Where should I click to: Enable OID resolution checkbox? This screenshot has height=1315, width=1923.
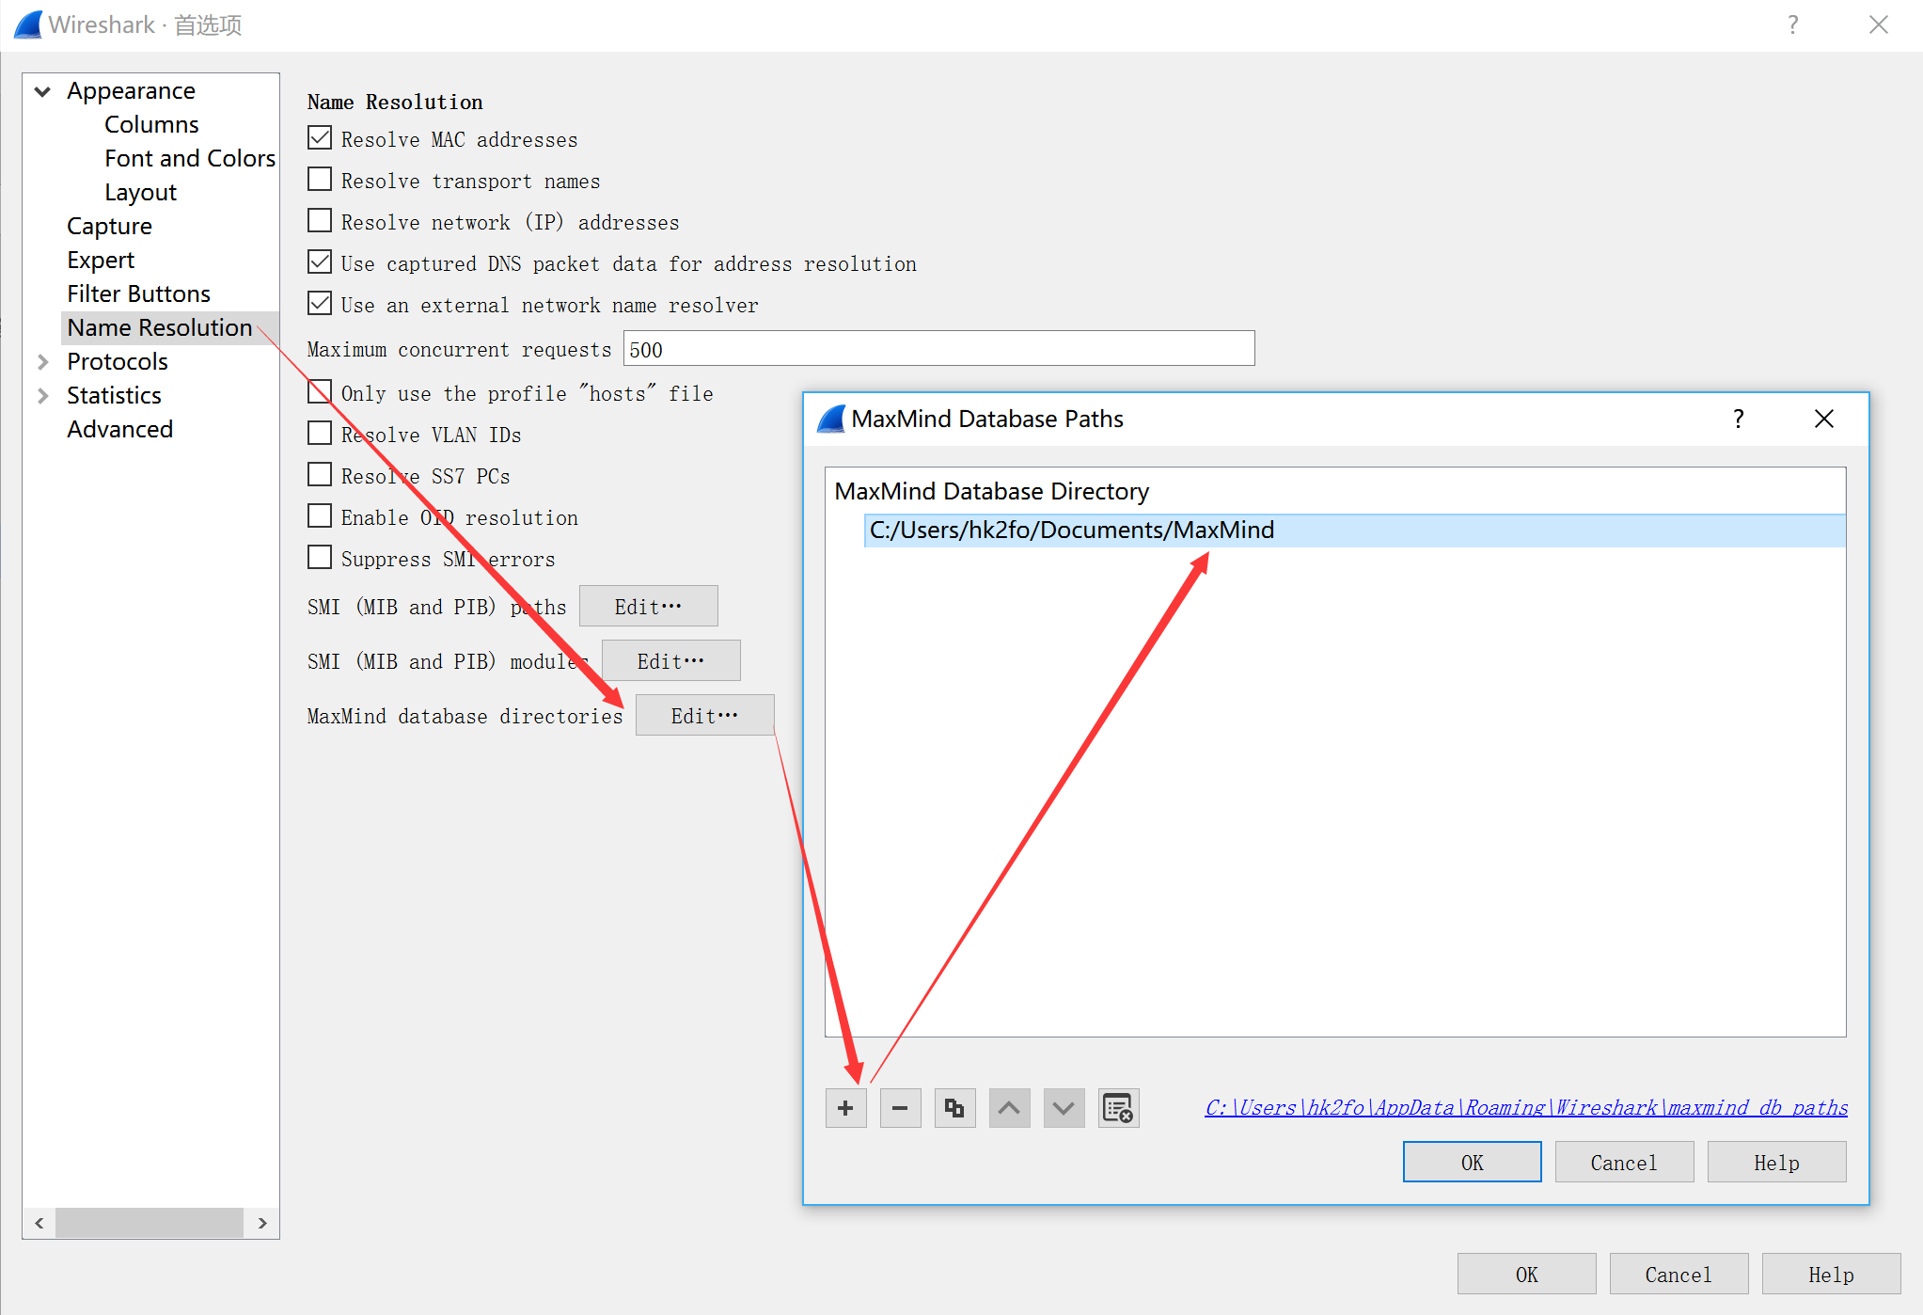(x=320, y=516)
